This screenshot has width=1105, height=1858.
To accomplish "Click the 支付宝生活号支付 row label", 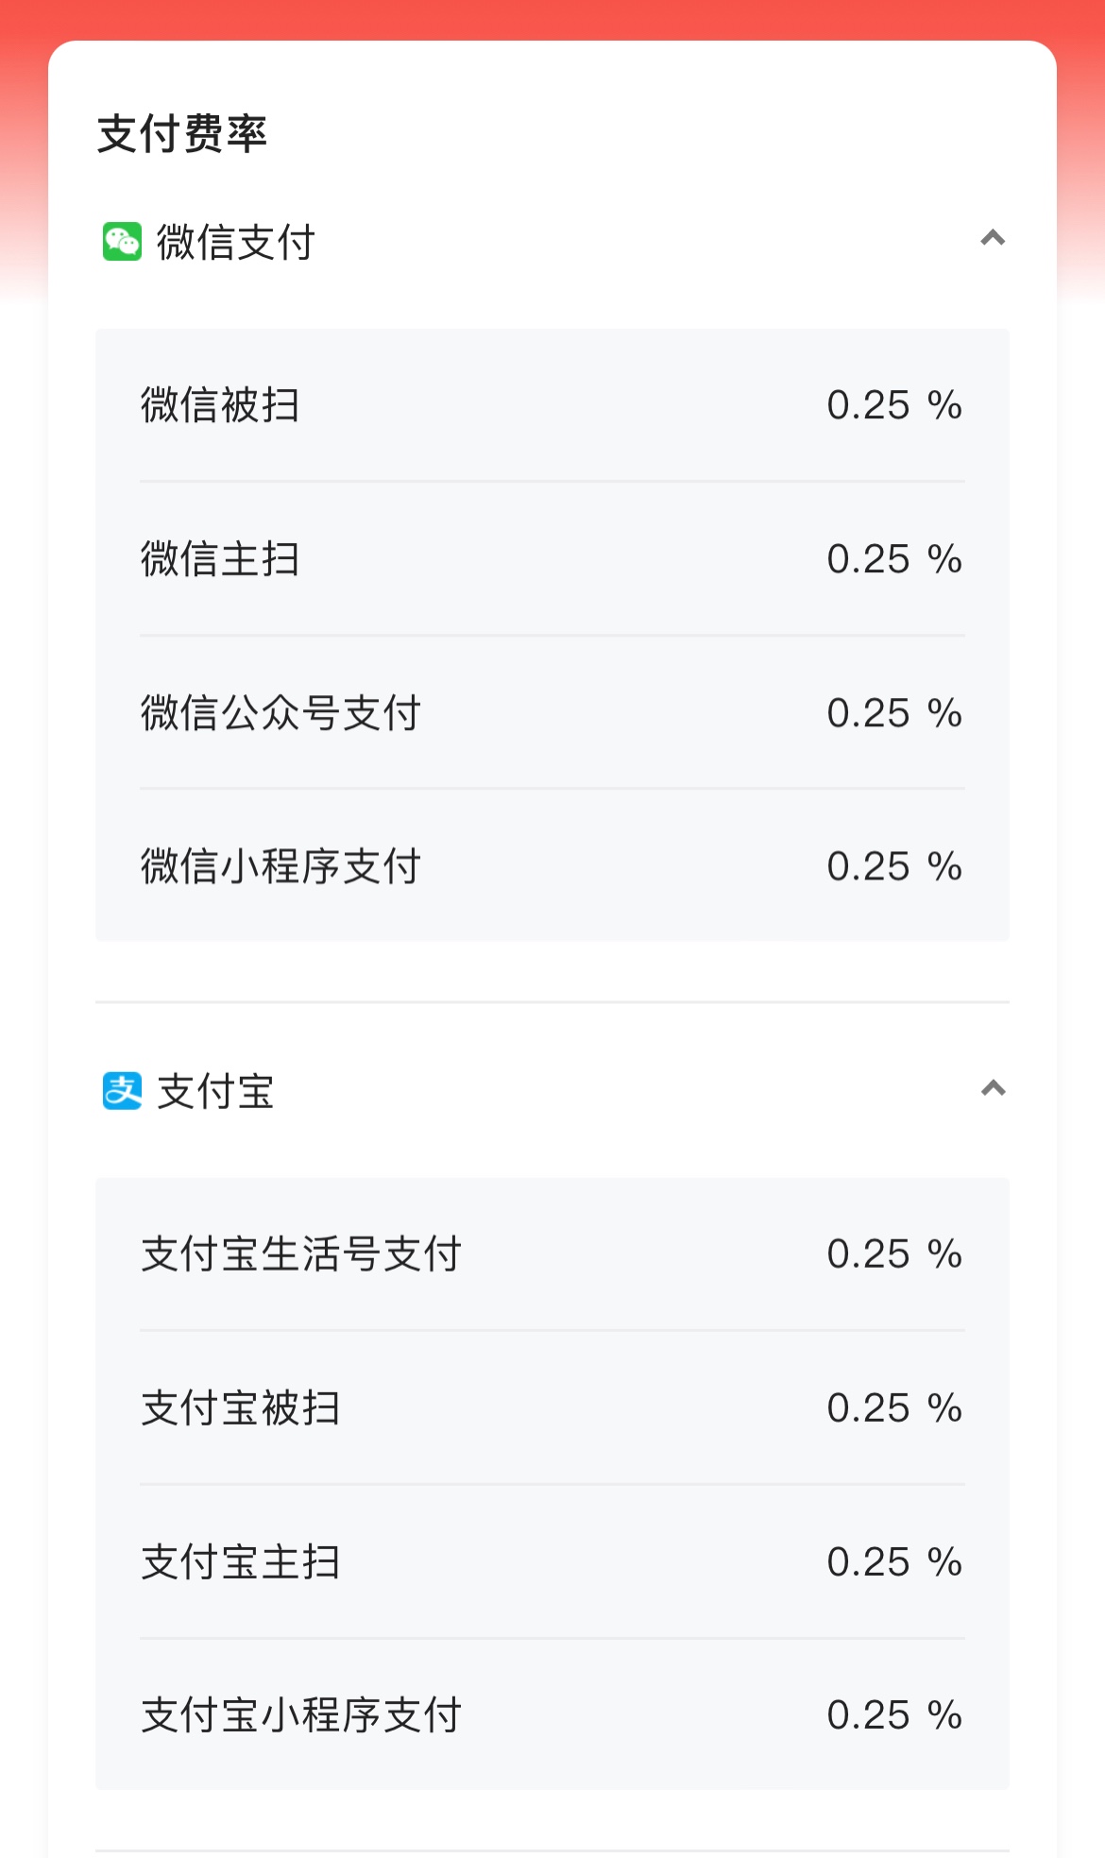I will pyautogui.click(x=301, y=1254).
